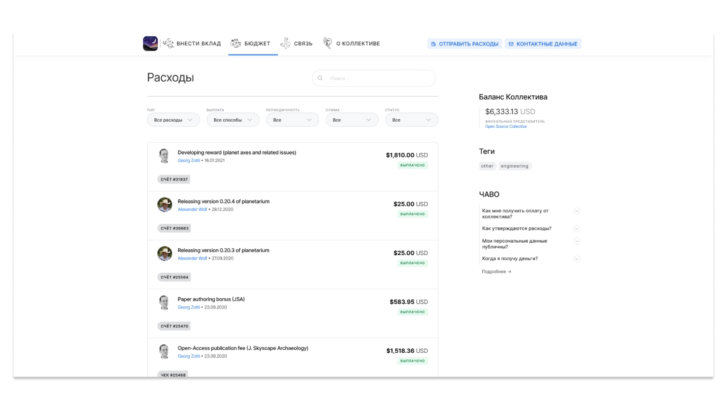
Task: Open the Внести вклад navigation tab
Action: (x=192, y=44)
